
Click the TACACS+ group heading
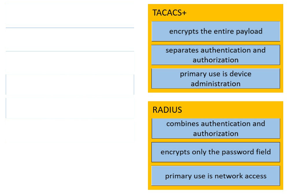click(169, 13)
